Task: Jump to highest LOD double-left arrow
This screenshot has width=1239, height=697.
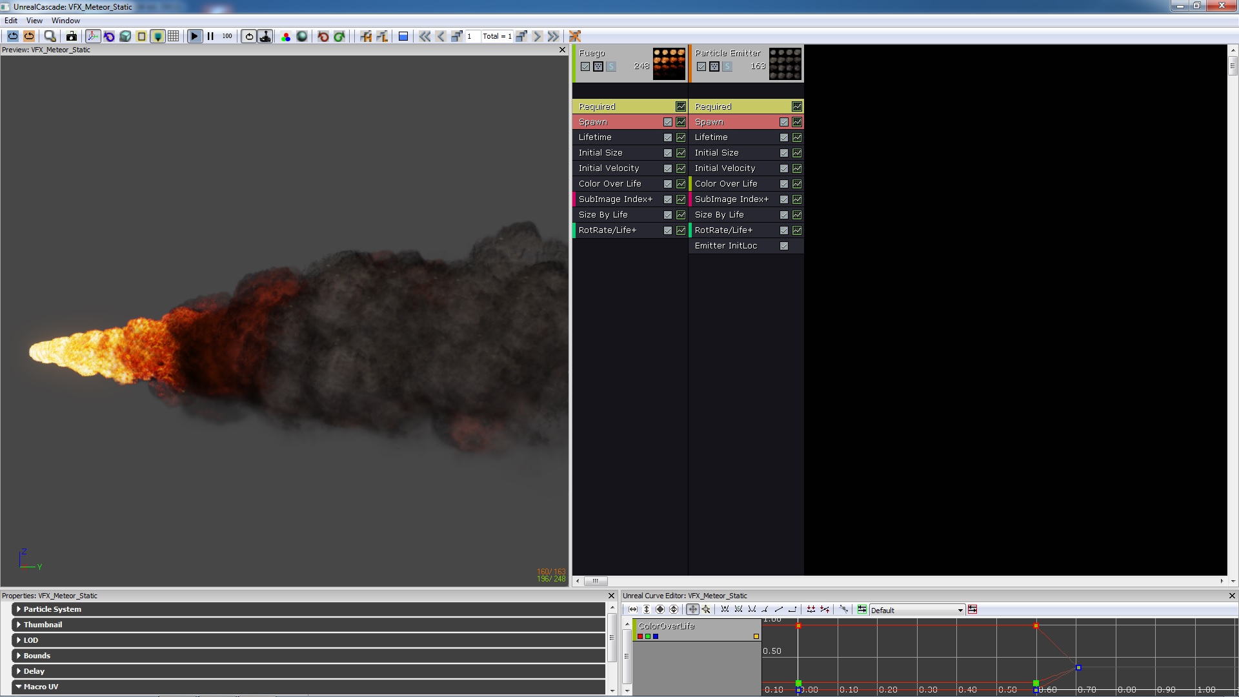Action: (425, 36)
